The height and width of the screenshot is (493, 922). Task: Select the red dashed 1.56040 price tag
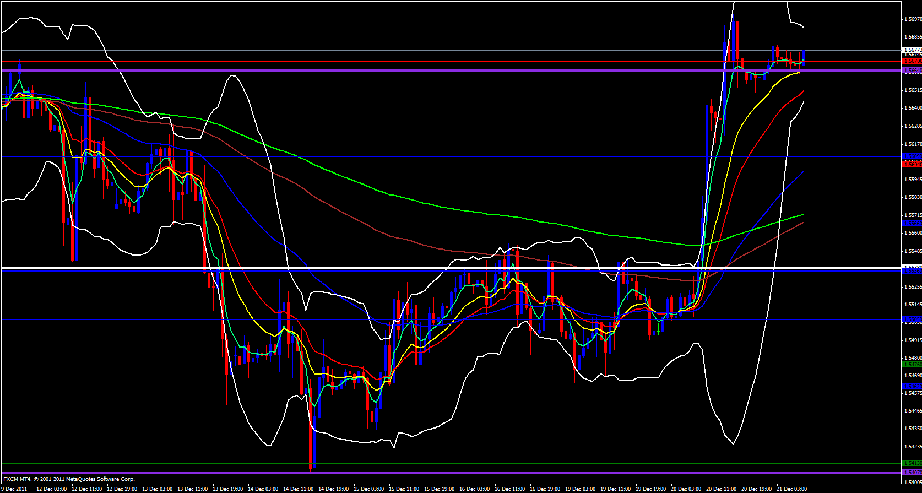[912, 164]
